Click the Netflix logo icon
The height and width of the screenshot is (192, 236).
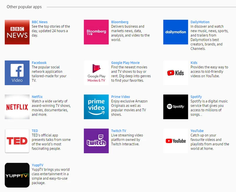(17, 107)
